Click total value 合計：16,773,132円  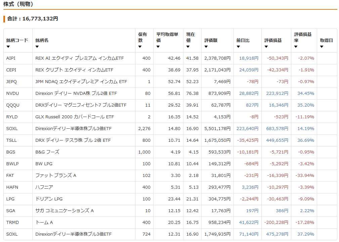(33, 19)
